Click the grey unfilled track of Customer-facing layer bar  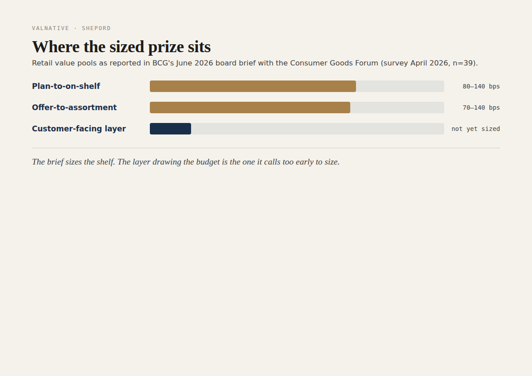click(317, 129)
